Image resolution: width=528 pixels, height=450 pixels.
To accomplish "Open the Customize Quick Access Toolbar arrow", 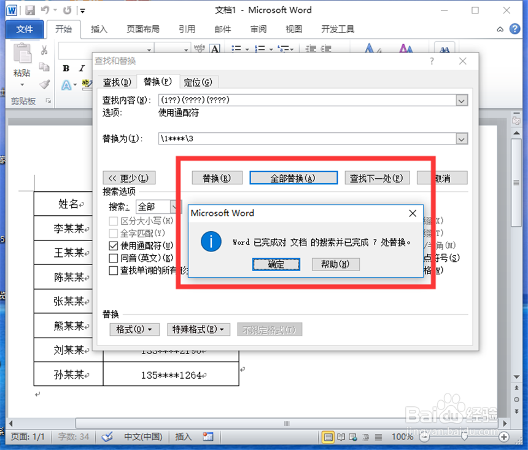I will point(82,11).
